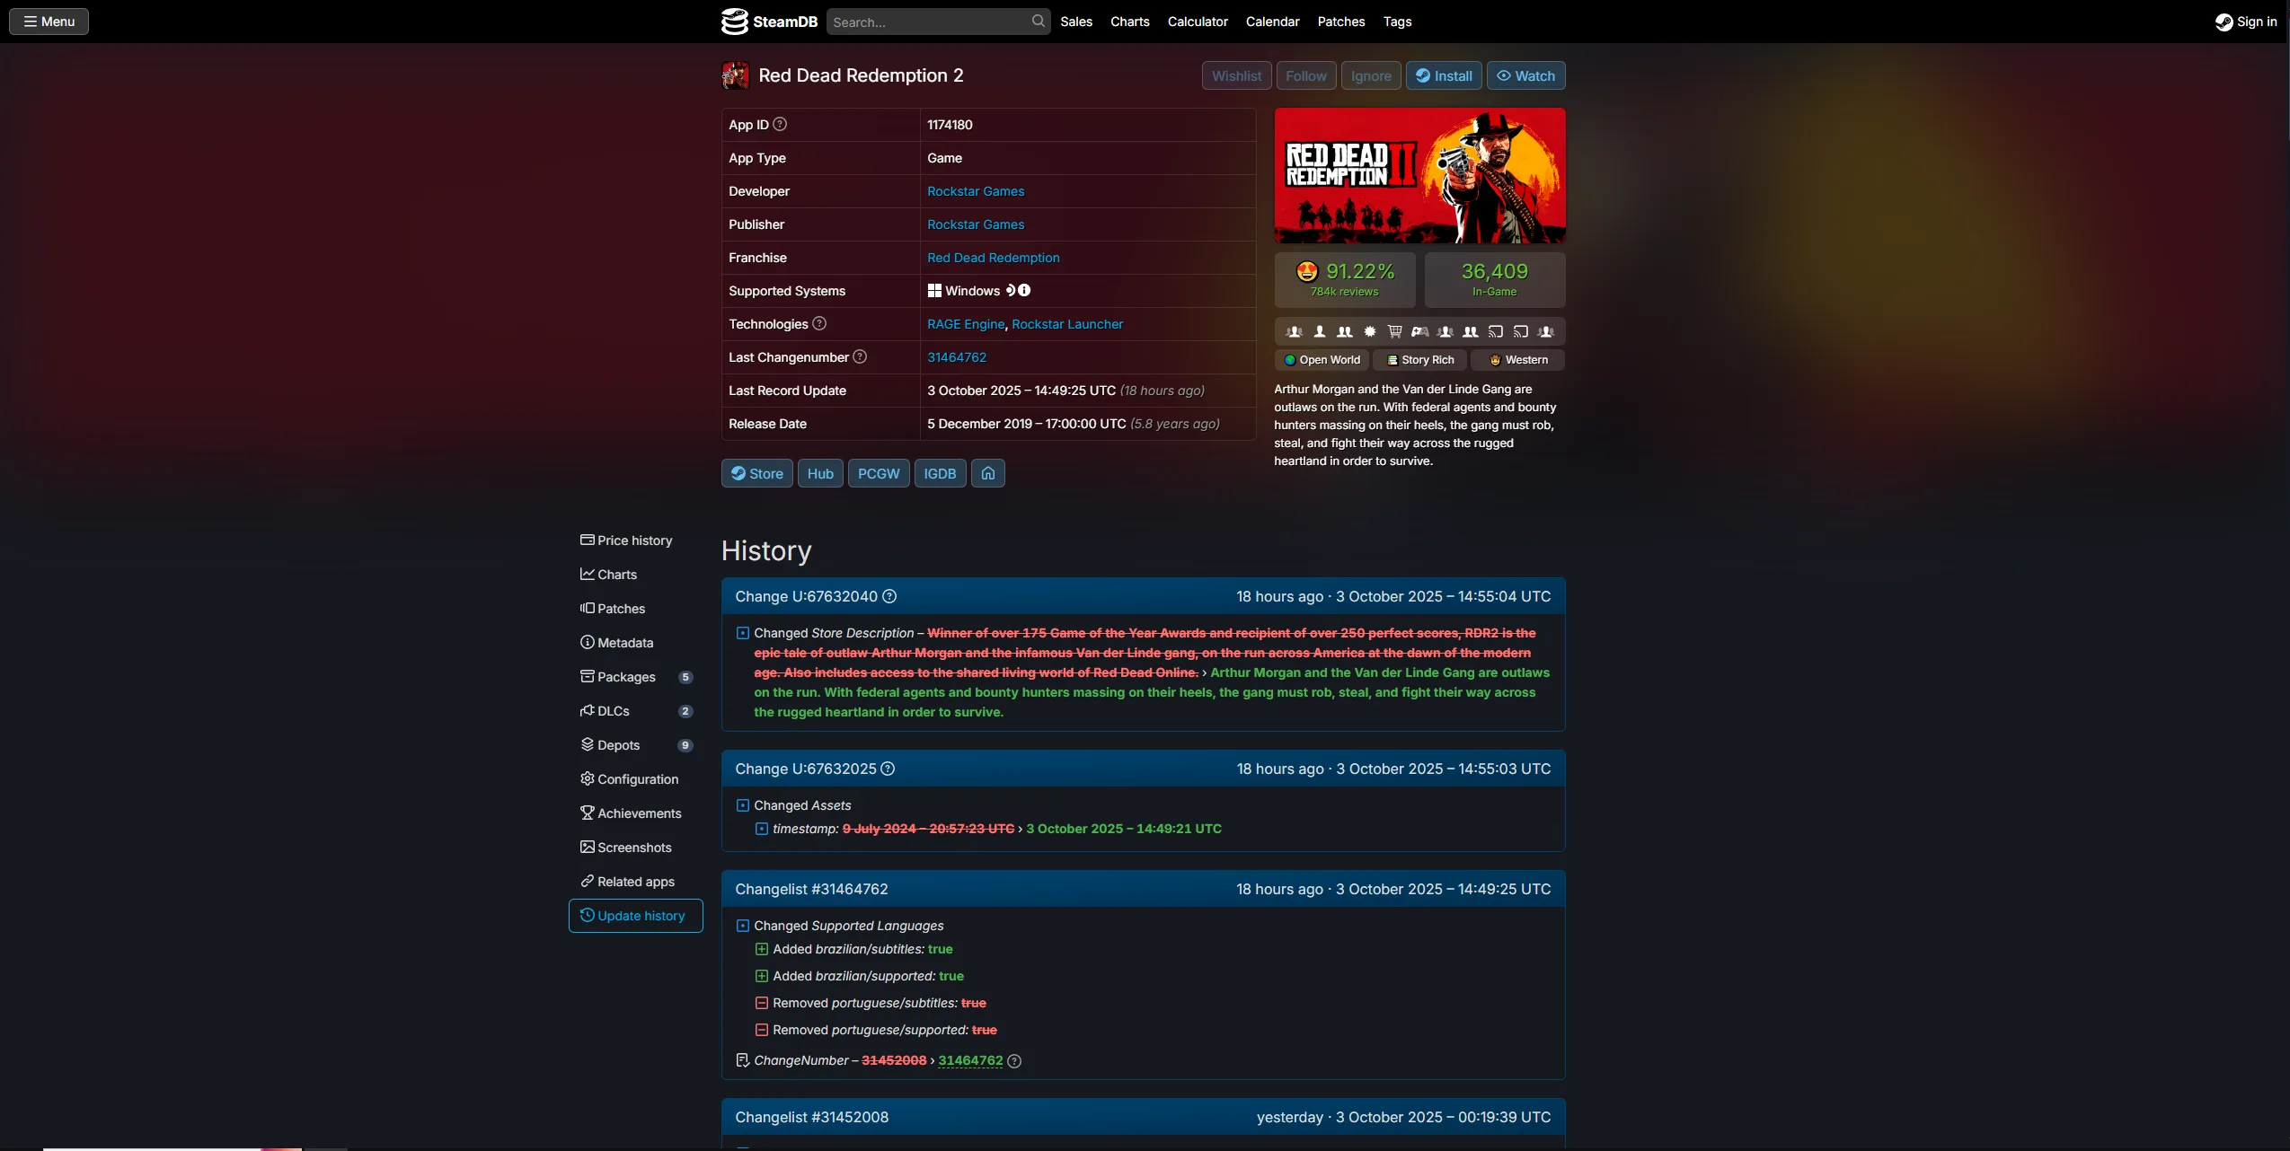Click the SteamDB logo
Viewport: 2290px width, 1151px height.
pyautogui.click(x=768, y=21)
